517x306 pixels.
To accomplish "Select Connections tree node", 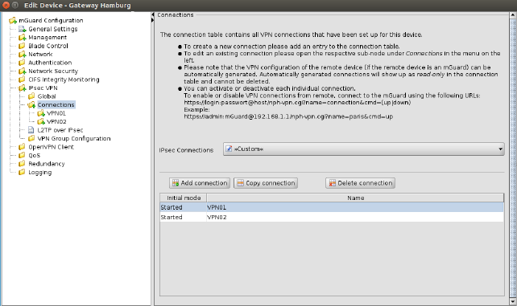I will [x=56, y=105].
